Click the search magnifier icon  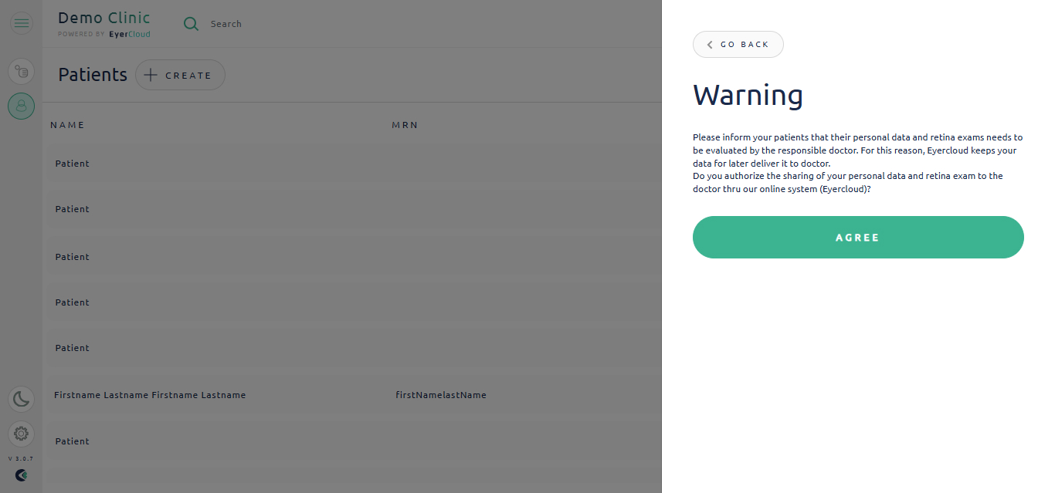pos(191,24)
